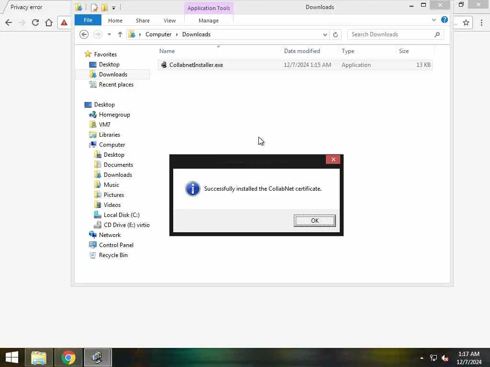Screen dimensions: 490x367
Task: Click OK in the certificate dialog
Action: pyautogui.click(x=315, y=221)
